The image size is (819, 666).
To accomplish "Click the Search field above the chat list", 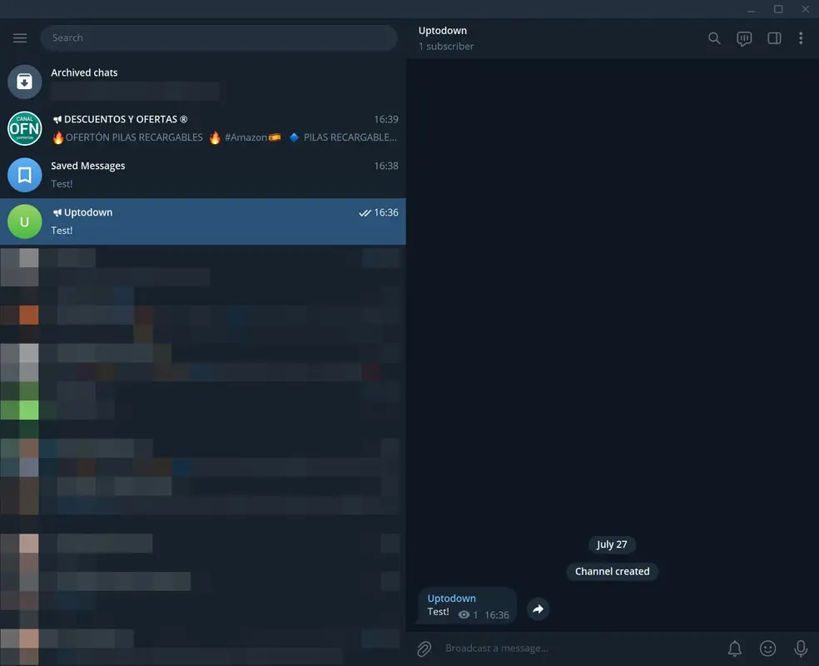I will tap(219, 37).
